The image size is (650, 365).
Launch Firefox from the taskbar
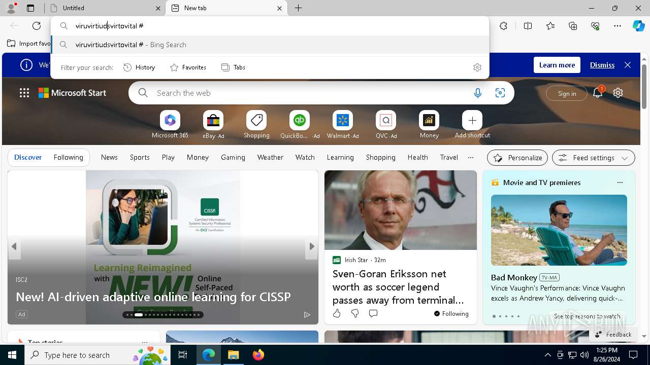(258, 355)
